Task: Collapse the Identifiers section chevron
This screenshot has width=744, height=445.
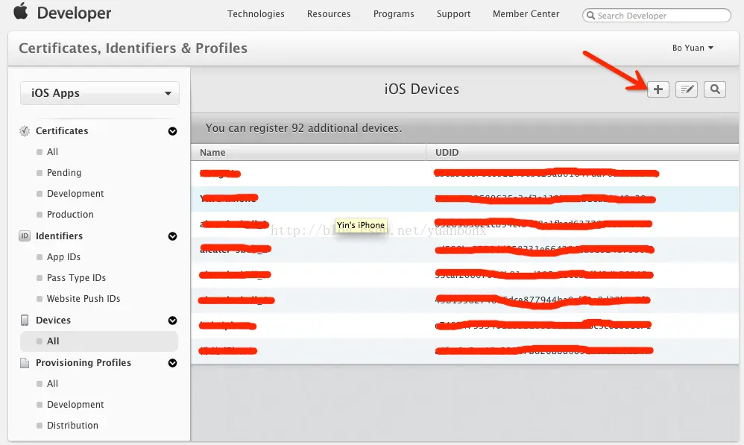Action: tap(173, 236)
